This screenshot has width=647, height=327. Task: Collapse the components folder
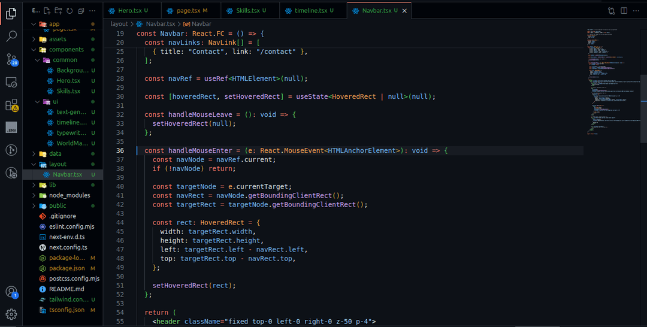[x=66, y=50]
